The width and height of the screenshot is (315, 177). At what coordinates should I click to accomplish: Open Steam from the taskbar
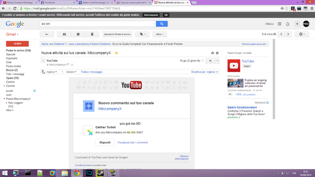[x=100, y=173]
